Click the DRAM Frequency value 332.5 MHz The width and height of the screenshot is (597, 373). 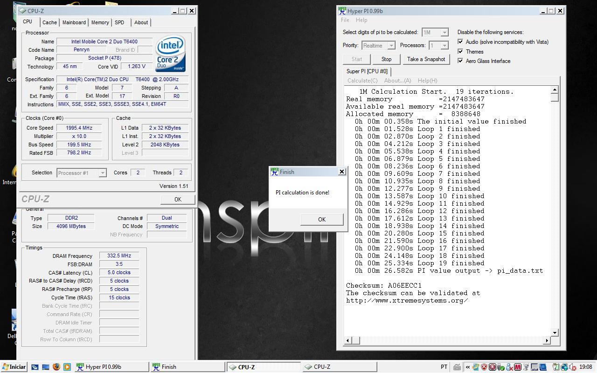119,256
